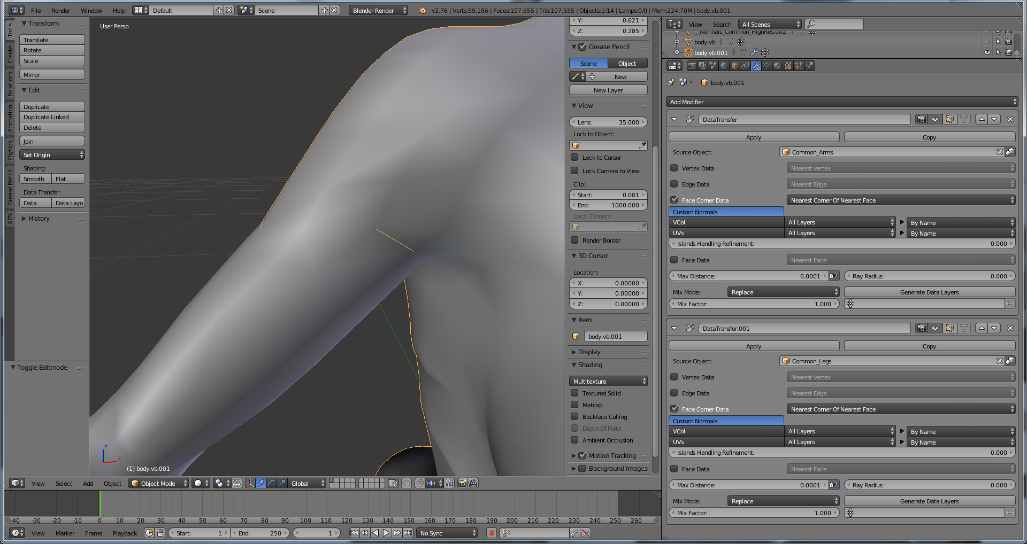This screenshot has height=544, width=1027.
Task: Toggle body.vb.001 visibility eye in outliner
Action: (x=987, y=52)
